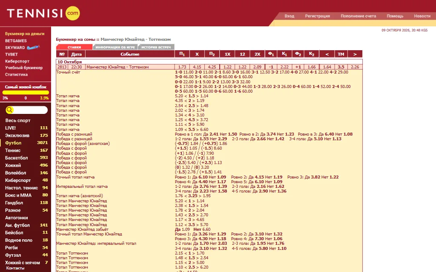Click the yellow cashback progress bar
436x272 pixels.
coord(26,92)
